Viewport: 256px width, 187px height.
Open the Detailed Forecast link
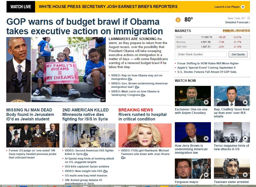click(237, 22)
